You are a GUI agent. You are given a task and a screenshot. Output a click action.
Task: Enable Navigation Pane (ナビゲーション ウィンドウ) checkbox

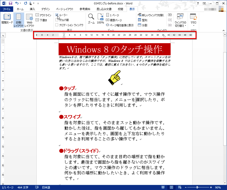pos(57,25)
